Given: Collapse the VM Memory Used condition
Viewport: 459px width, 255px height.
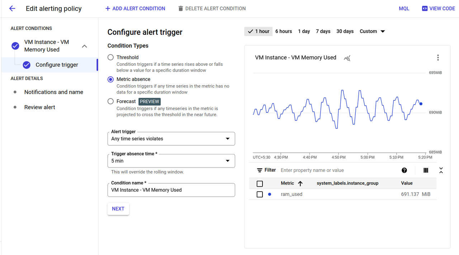Looking at the screenshot, I should pos(84,46).
